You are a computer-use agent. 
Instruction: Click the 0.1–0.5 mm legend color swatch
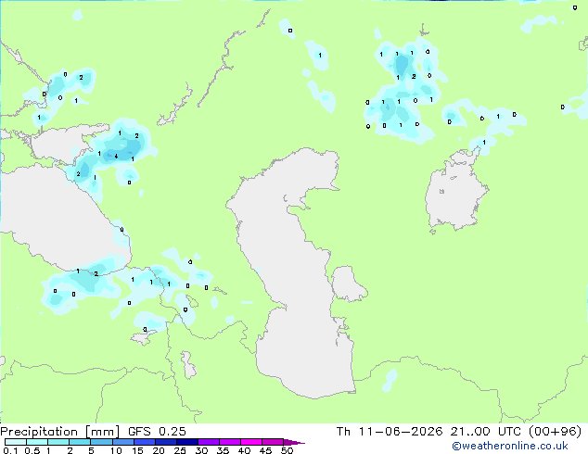[16, 442]
